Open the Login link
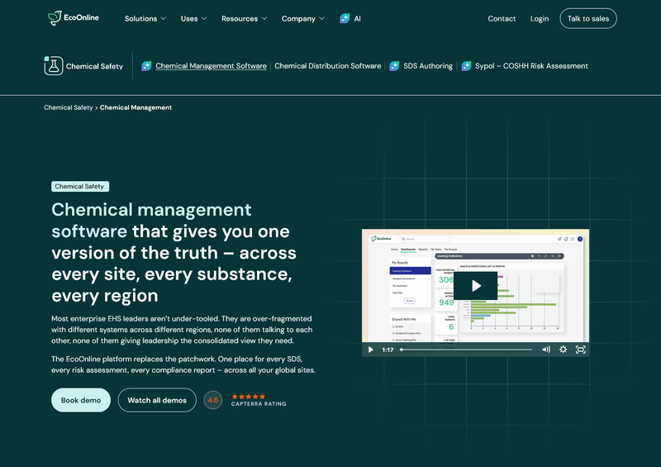 [x=540, y=18]
